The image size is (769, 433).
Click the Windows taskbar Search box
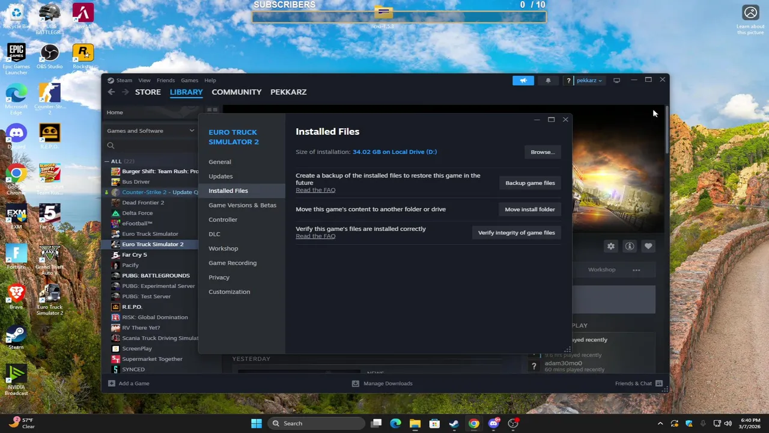[316, 423]
